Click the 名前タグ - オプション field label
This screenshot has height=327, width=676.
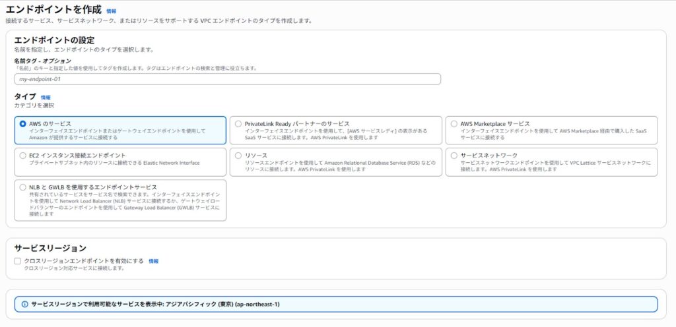(x=42, y=61)
